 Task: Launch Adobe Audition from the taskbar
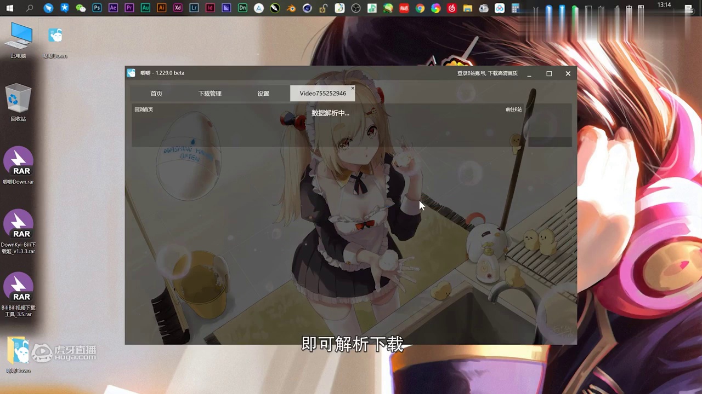point(145,8)
